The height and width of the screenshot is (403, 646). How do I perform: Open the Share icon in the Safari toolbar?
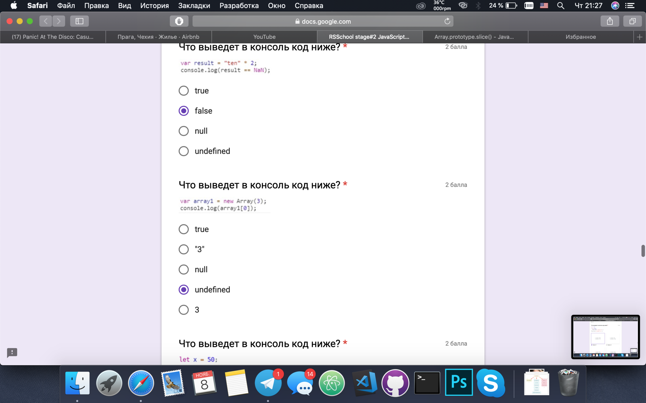pyautogui.click(x=610, y=21)
